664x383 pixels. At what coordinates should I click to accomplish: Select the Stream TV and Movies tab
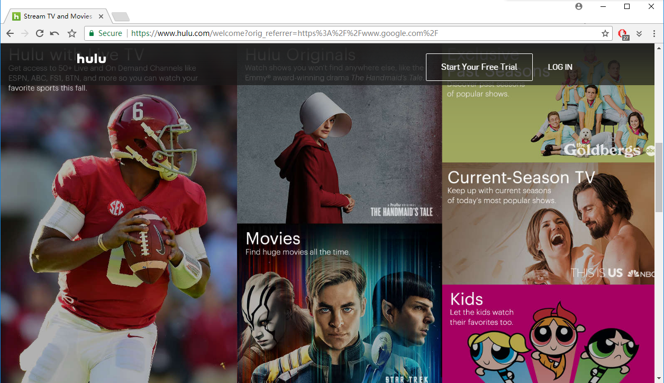click(x=58, y=16)
